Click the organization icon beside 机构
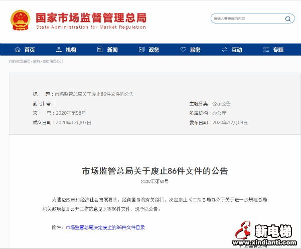The height and width of the screenshot is (249, 301). point(59,50)
